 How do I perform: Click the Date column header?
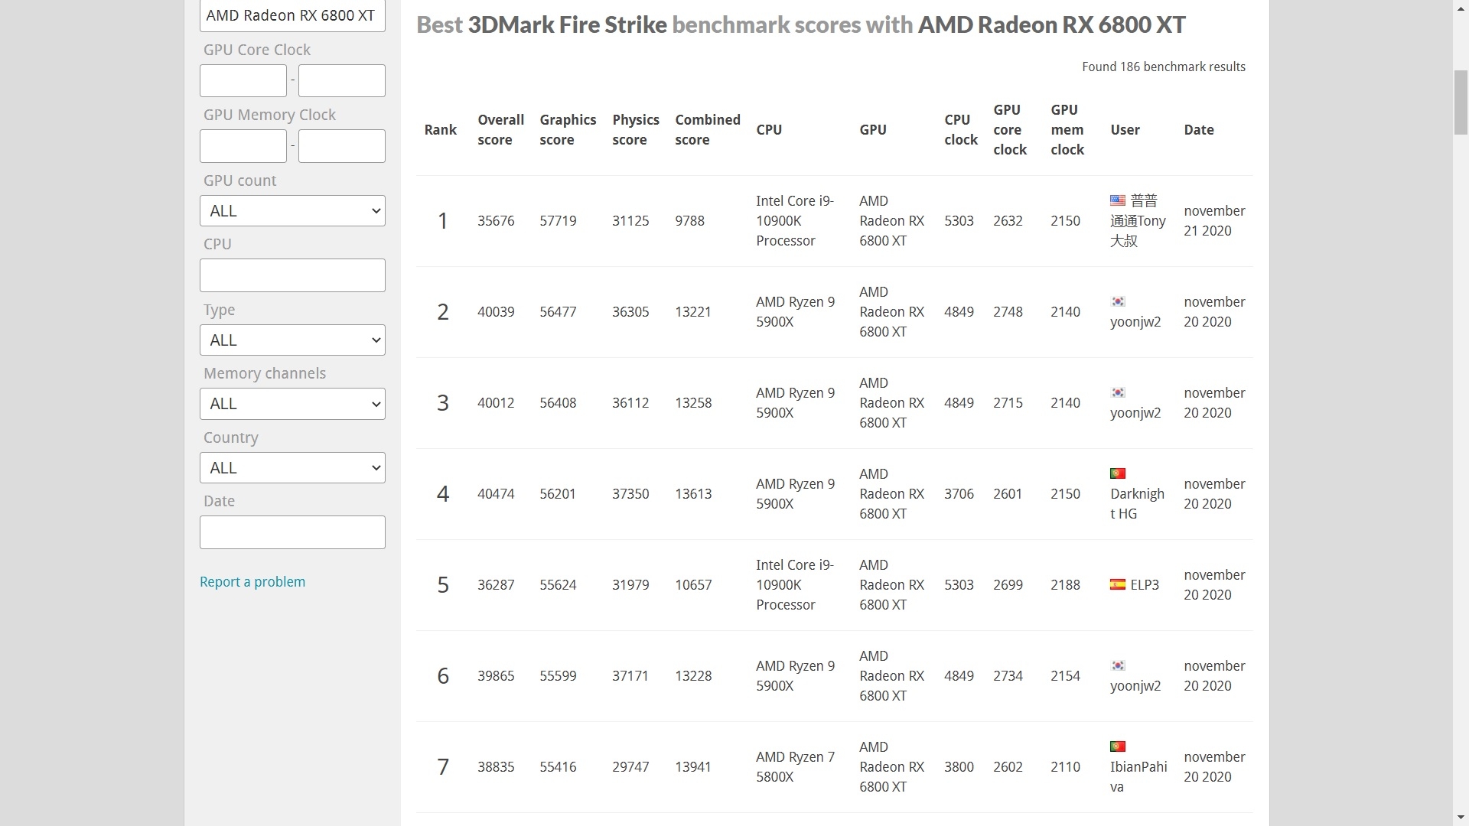[x=1199, y=130]
